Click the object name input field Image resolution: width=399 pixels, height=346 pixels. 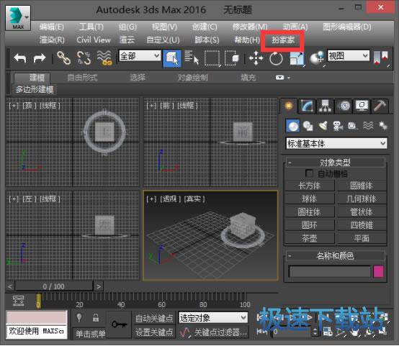click(x=330, y=272)
